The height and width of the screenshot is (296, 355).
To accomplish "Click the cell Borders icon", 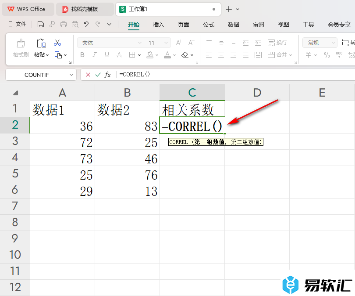I will tap(132, 55).
